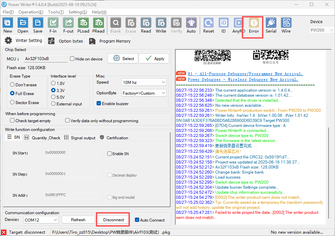This screenshot has height=236, width=335.
Task: Click the New project toolbar icon
Action: 8,25
